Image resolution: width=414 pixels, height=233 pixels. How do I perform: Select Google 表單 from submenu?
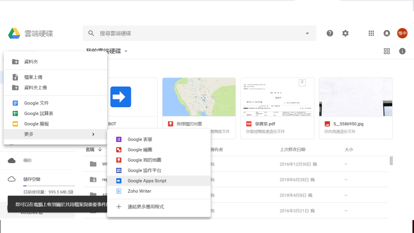pos(159,139)
